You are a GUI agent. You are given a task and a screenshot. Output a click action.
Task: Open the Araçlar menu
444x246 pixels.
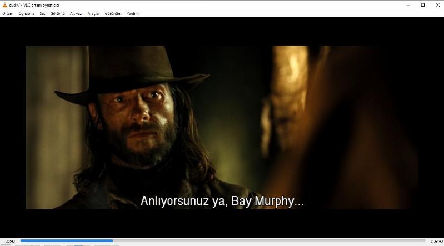(94, 13)
